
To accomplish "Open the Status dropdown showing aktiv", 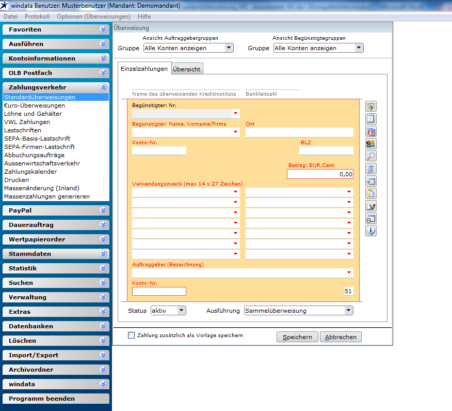I will pos(181,311).
